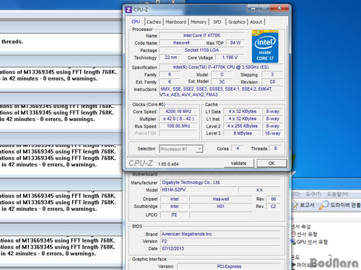The width and height of the screenshot is (361, 270).
Task: Click the magnifier driver icon in the rear window
Action: [x=323, y=204]
